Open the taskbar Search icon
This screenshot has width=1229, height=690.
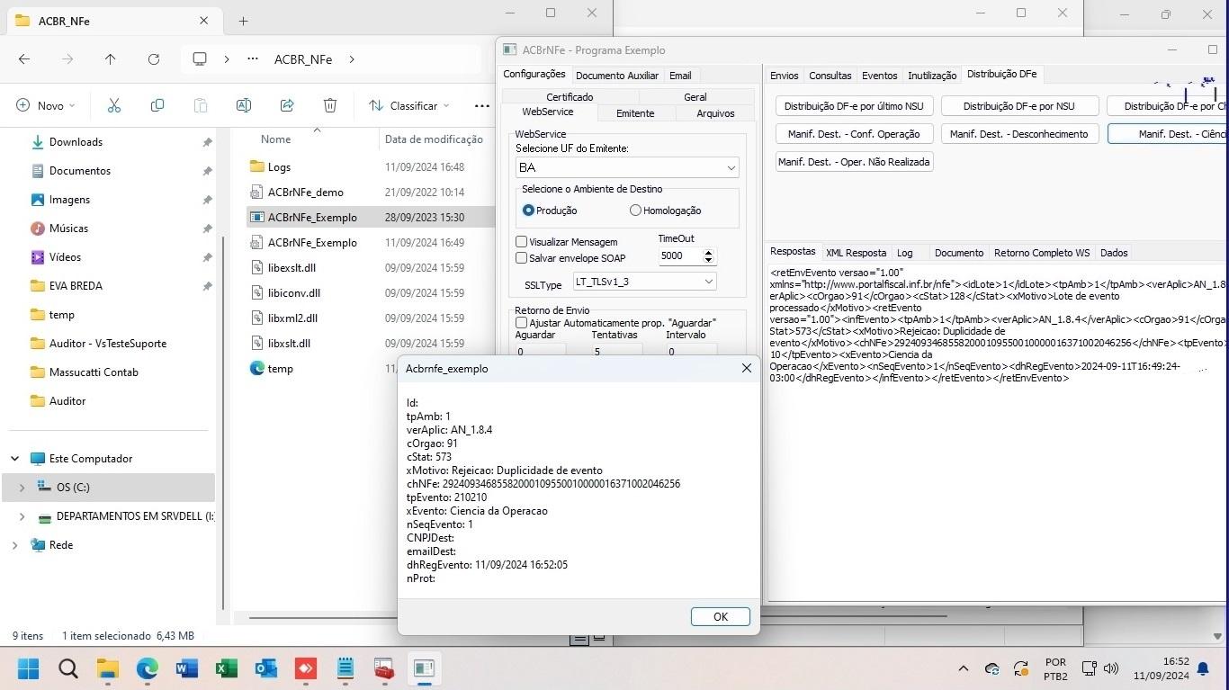(x=67, y=668)
